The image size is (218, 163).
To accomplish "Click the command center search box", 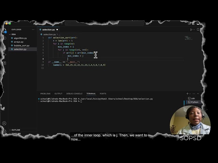I will click(x=104, y=24).
